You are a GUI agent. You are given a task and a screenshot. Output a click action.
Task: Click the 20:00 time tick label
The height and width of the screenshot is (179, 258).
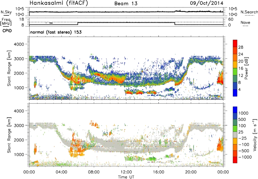(191, 172)
